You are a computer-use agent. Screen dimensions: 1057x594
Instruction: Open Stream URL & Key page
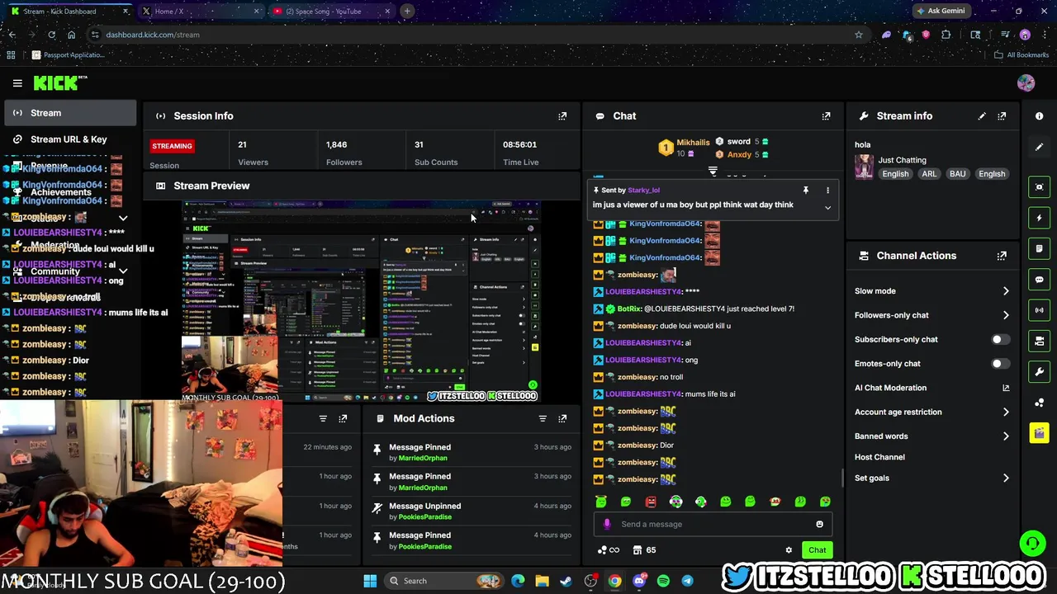pos(70,139)
